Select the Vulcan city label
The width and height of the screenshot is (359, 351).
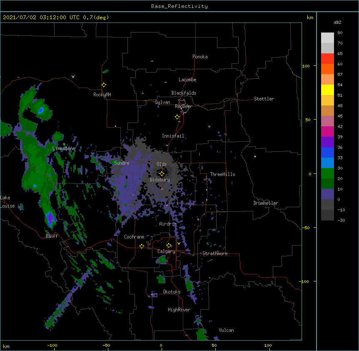(x=226, y=330)
